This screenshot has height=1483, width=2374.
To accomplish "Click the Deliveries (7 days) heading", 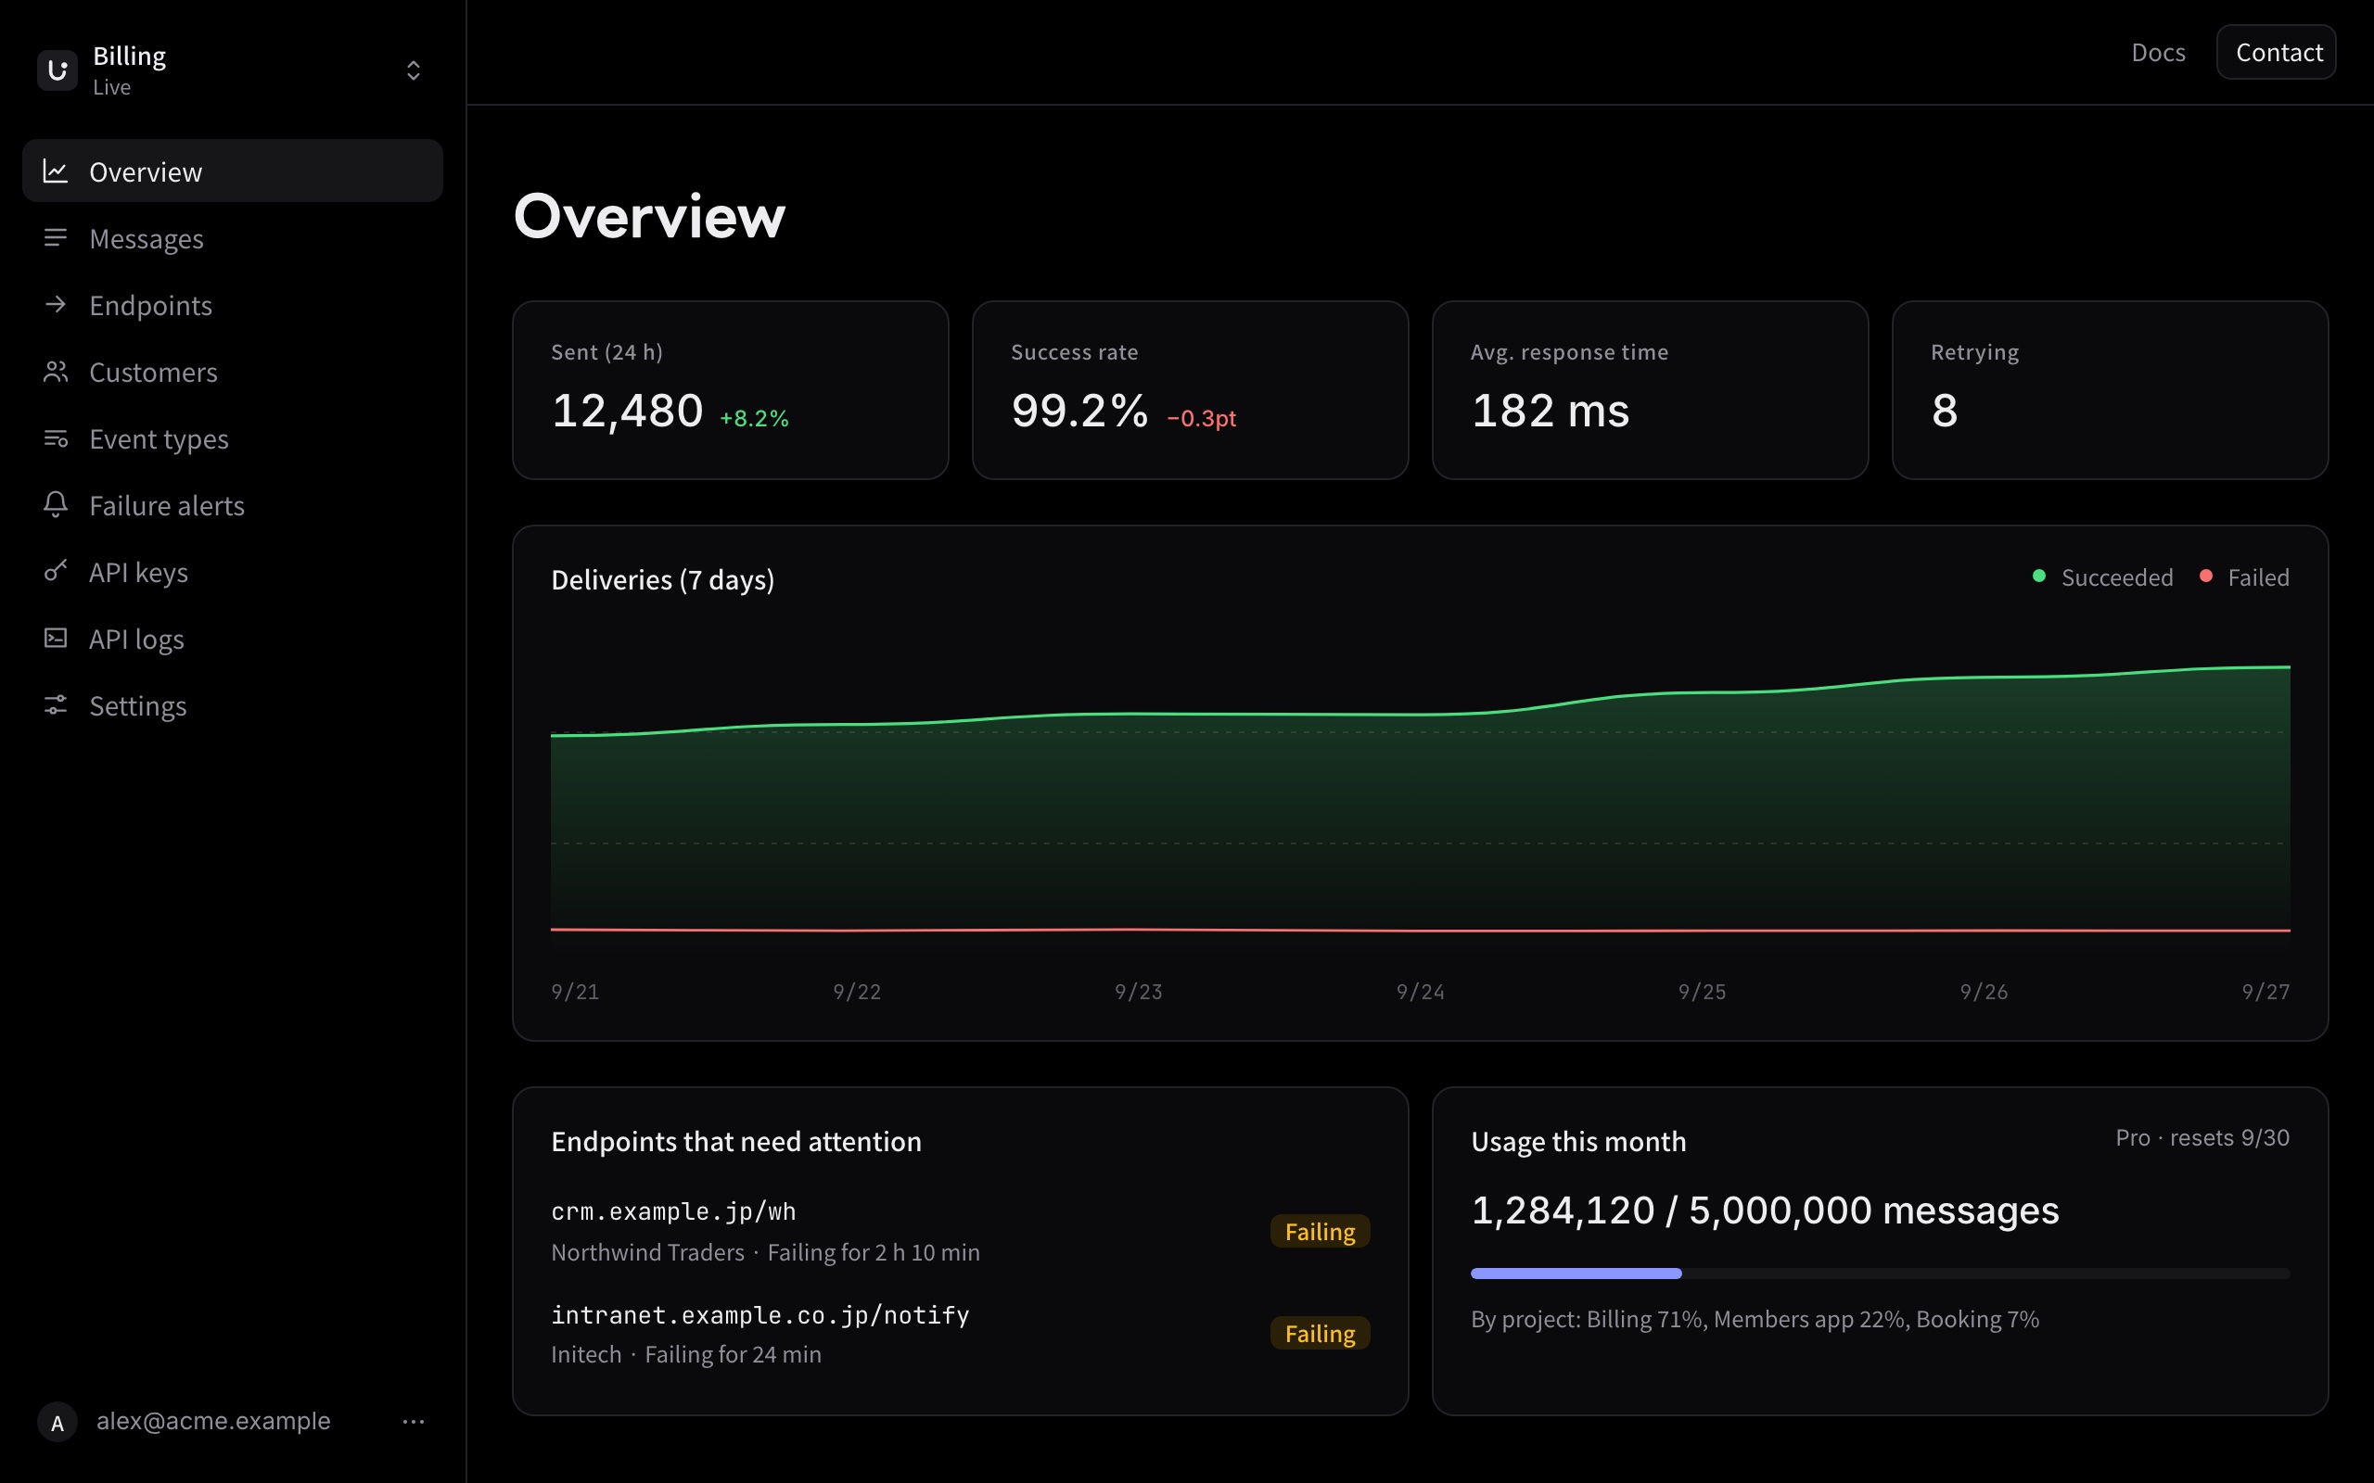I will point(662,579).
